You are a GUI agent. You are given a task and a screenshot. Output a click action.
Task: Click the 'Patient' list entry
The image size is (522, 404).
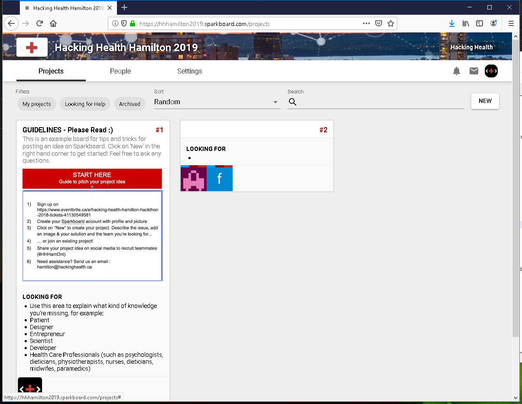pyautogui.click(x=39, y=320)
